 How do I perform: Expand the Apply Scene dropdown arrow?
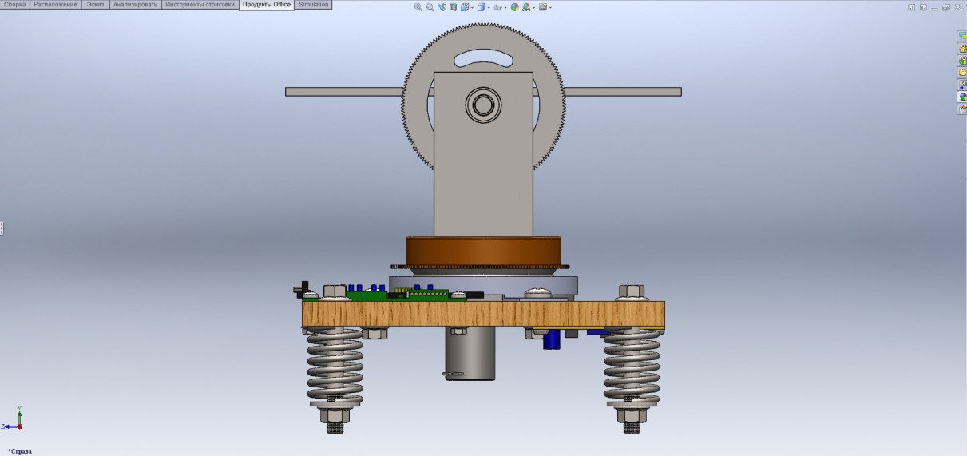[533, 8]
